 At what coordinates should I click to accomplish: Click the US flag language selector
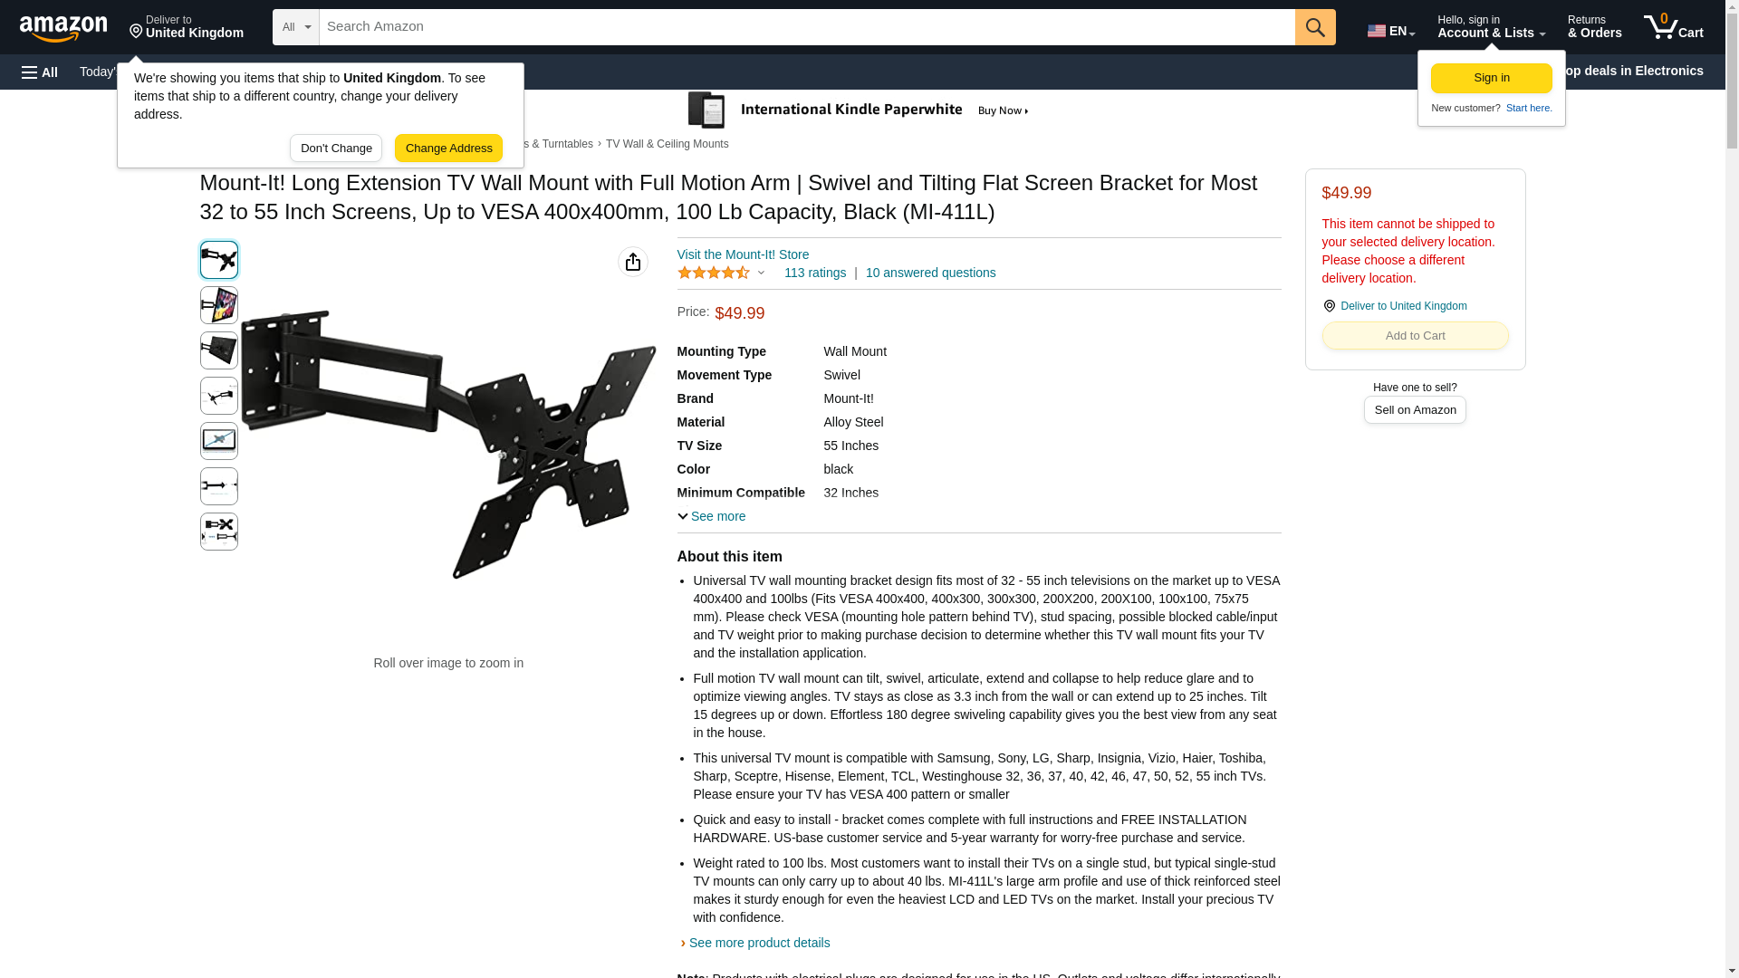pos(1390,30)
